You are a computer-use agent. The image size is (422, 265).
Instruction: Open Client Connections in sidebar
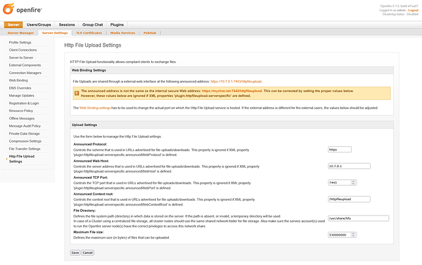click(x=23, y=50)
